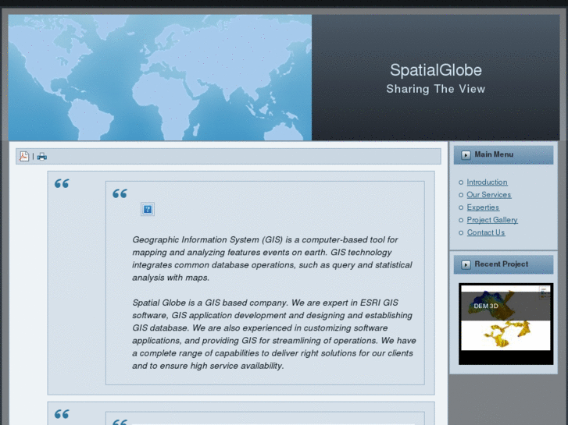
Task: Click the Recent Project heading
Action: tap(502, 264)
